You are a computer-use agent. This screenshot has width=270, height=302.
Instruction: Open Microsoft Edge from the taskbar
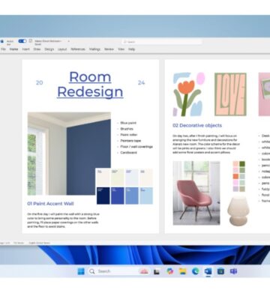tap(196, 271)
